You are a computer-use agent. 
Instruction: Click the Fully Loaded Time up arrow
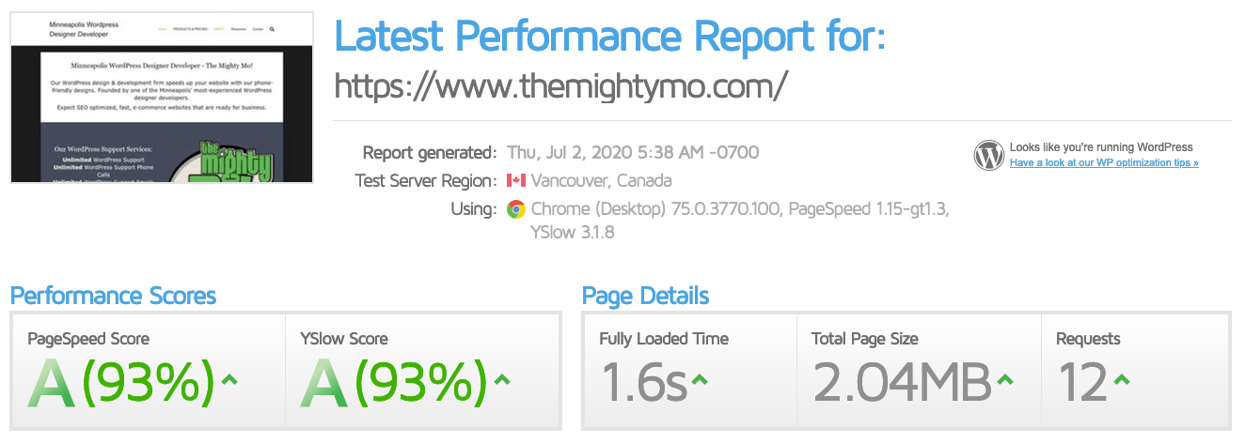[699, 380]
